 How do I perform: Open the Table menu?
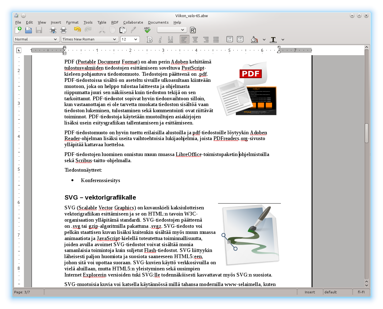102,22
